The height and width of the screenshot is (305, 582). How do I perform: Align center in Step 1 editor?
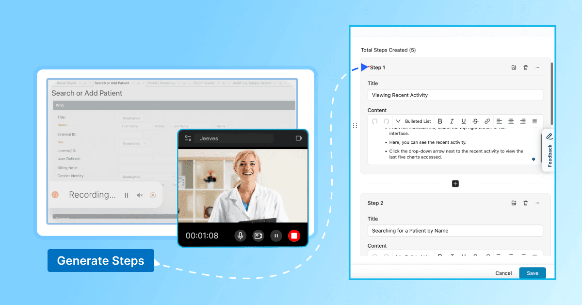pyautogui.click(x=511, y=121)
